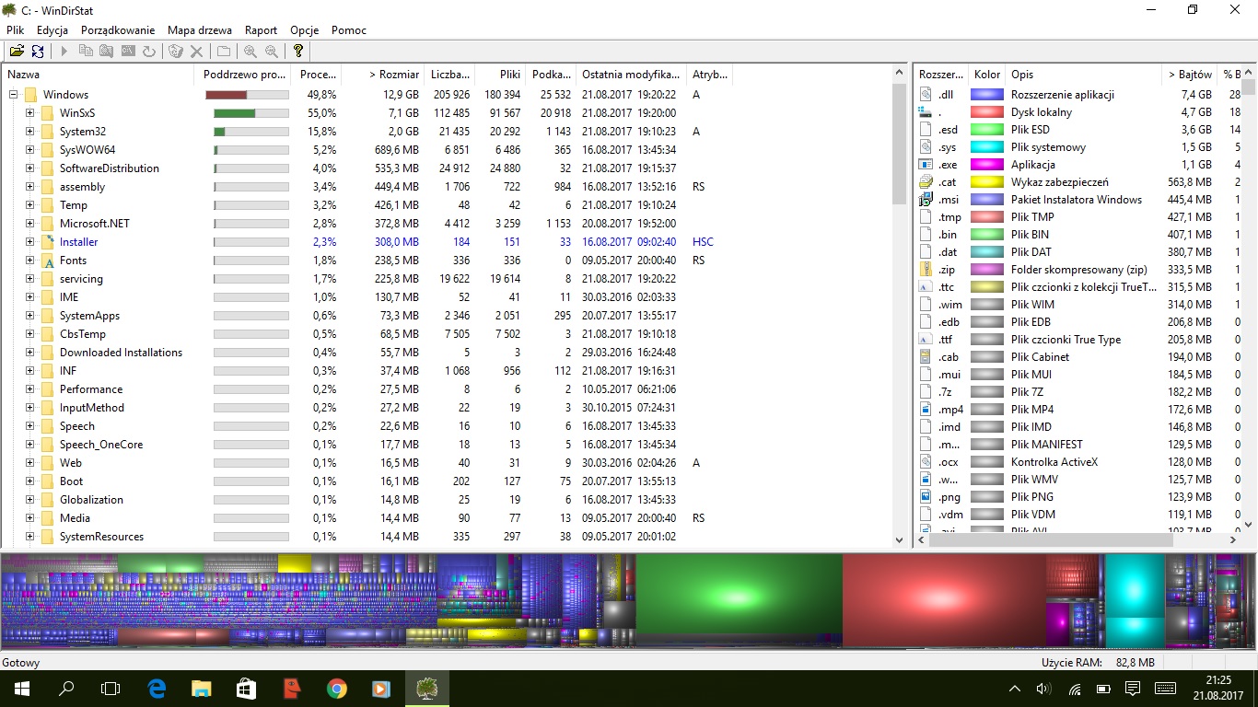Expand the System32 folder node
The height and width of the screenshot is (707, 1258).
coord(29,131)
